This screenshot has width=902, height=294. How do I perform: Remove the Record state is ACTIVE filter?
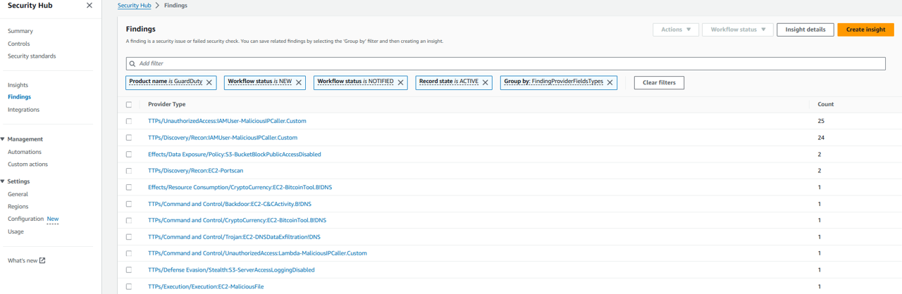point(486,82)
